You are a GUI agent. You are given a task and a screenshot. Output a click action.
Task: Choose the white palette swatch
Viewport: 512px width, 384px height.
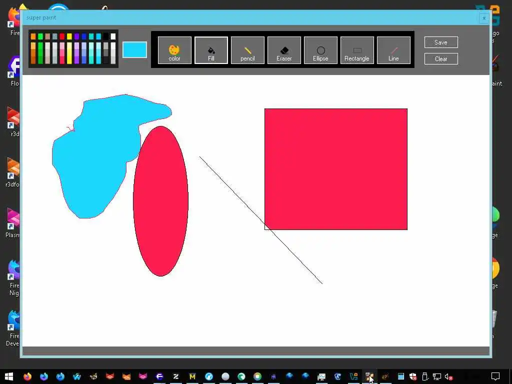point(113,36)
